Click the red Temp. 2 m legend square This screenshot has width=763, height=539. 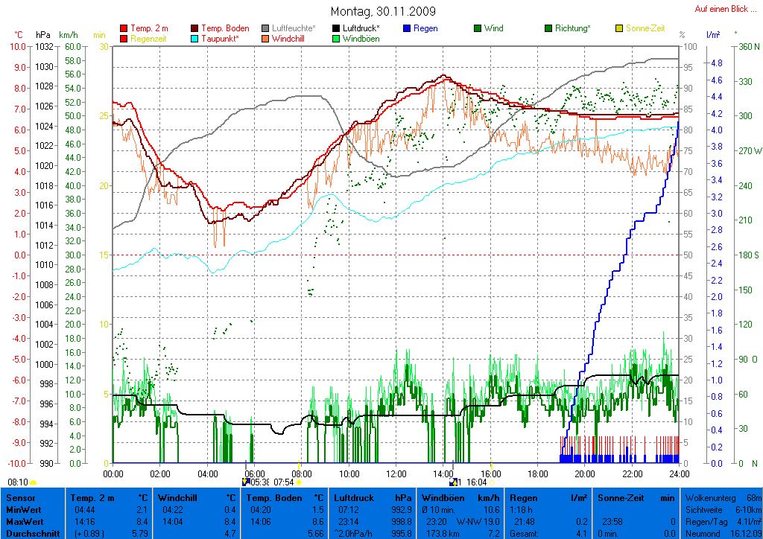124,28
